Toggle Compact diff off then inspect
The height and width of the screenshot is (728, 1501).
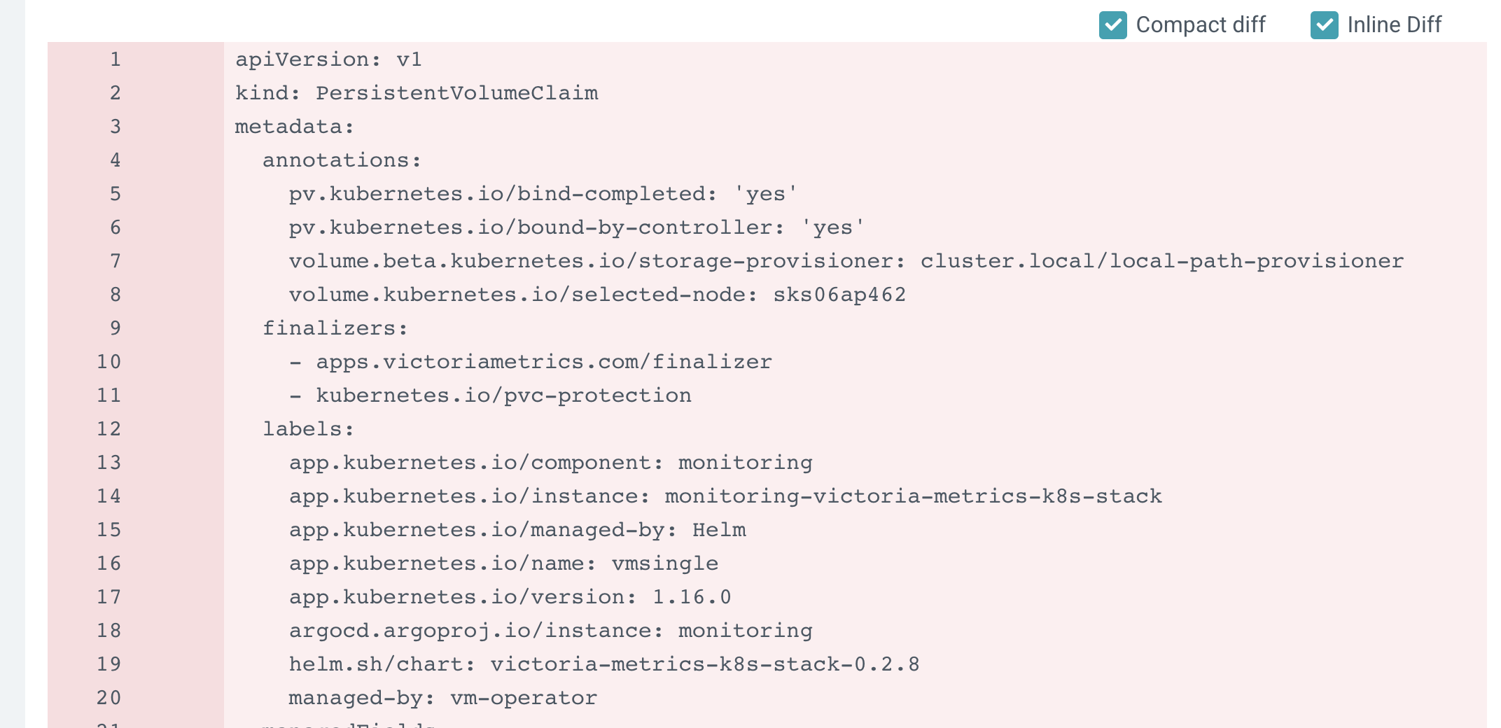click(1113, 24)
